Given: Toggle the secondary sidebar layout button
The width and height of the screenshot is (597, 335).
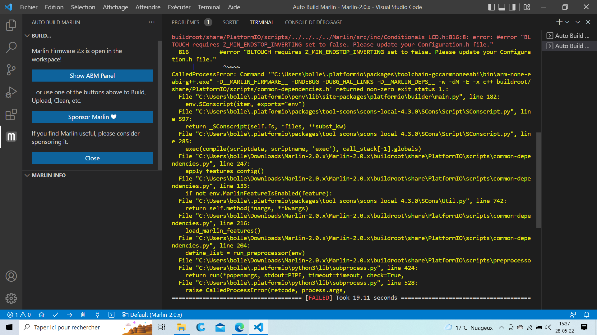Looking at the screenshot, I should tap(512, 7).
